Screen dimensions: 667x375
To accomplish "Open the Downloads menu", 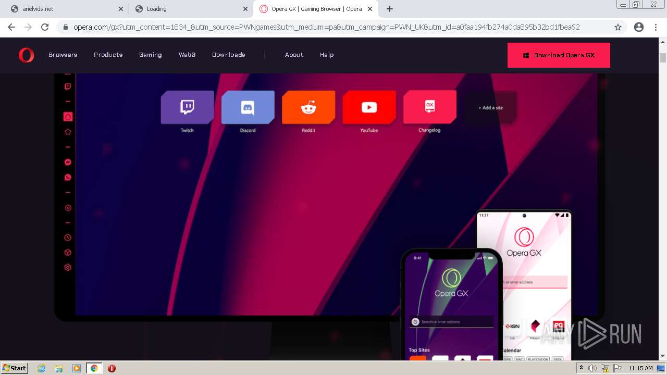I will 228,55.
